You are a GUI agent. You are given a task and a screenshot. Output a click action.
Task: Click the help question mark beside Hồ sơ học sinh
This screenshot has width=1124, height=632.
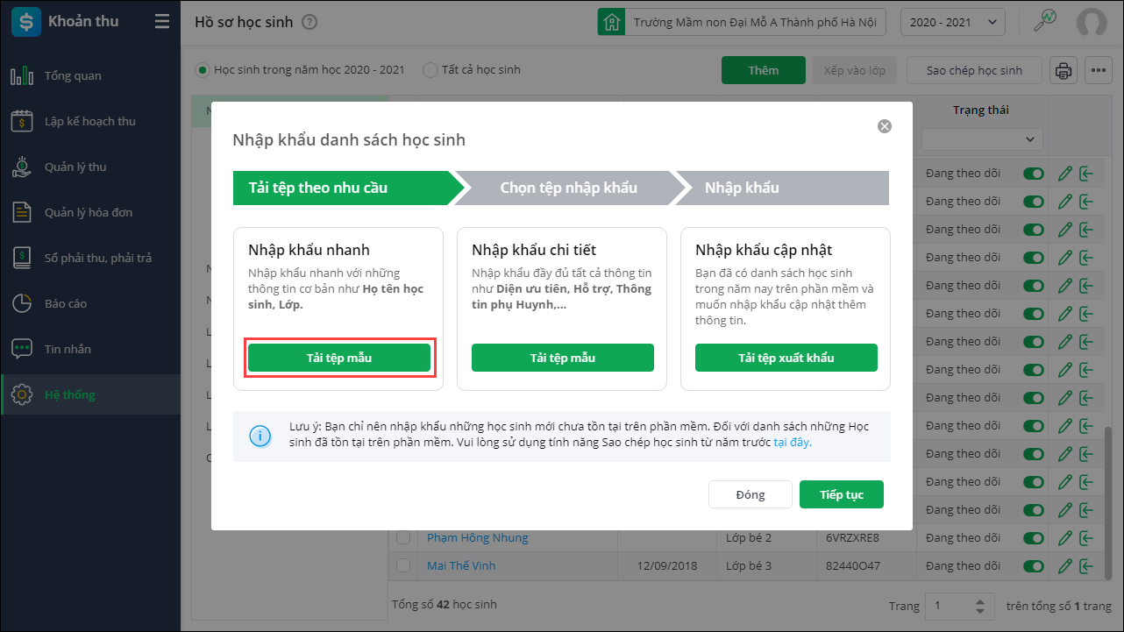[309, 22]
